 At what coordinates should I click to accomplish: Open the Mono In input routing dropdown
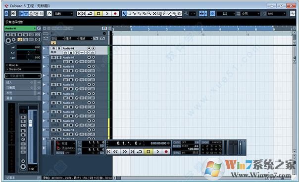23,65
